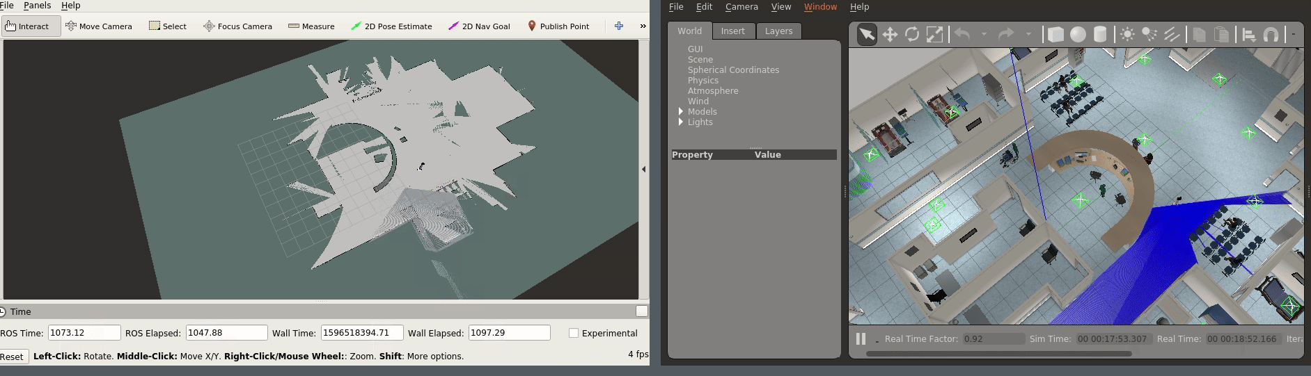
Task: Click the Wall Time field
Action: [x=361, y=333]
